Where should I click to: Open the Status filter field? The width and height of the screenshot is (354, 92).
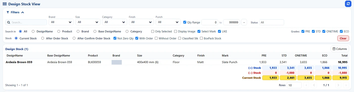pyautogui.click(x=272, y=22)
